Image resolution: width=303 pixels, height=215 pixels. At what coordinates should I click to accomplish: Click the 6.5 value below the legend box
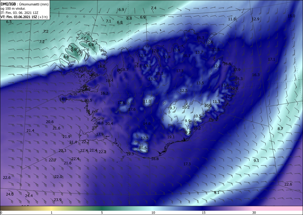pyautogui.click(x=9, y=22)
